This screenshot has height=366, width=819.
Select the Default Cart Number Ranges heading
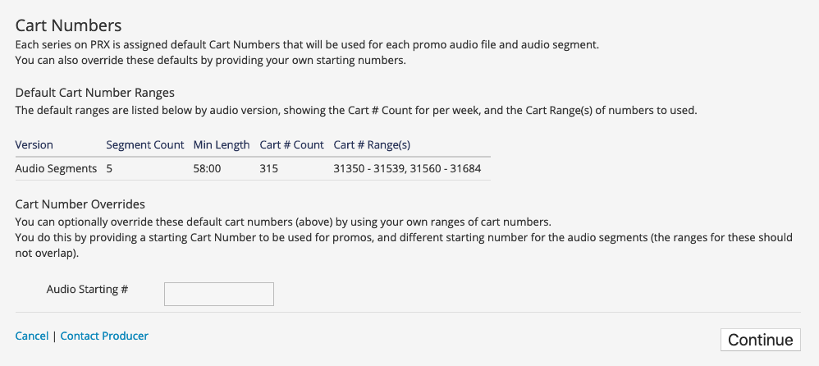pyautogui.click(x=95, y=93)
